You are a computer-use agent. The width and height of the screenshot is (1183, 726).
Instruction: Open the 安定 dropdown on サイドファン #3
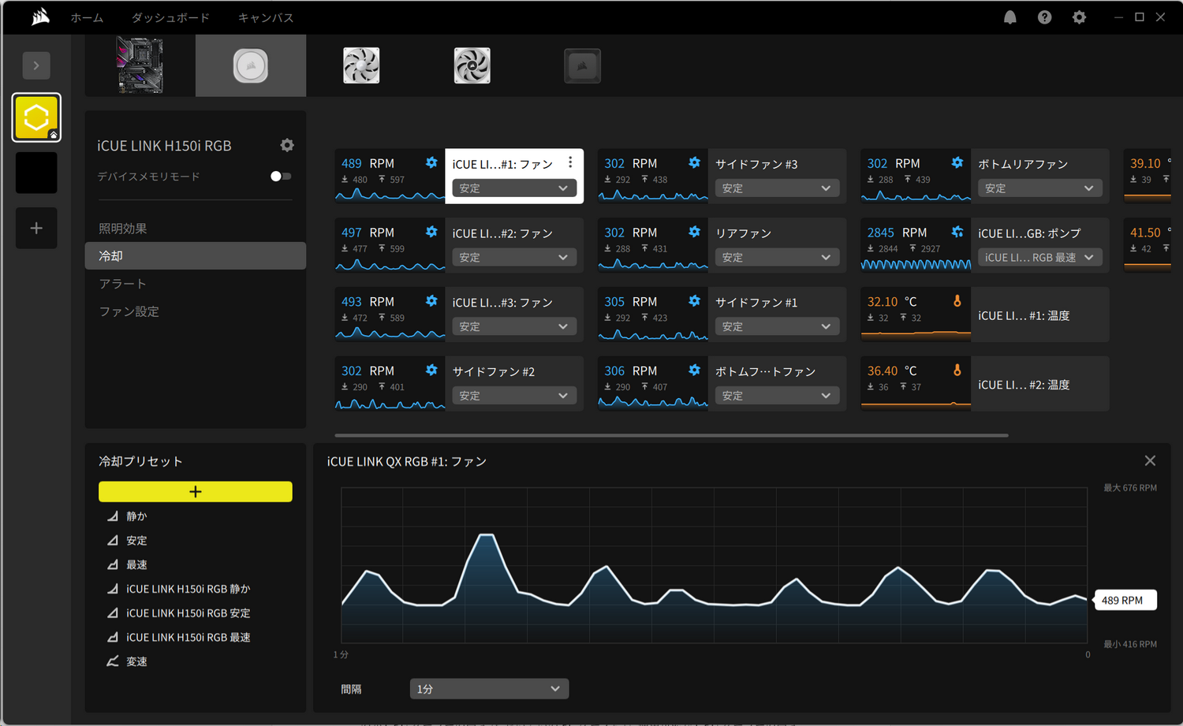tap(777, 188)
